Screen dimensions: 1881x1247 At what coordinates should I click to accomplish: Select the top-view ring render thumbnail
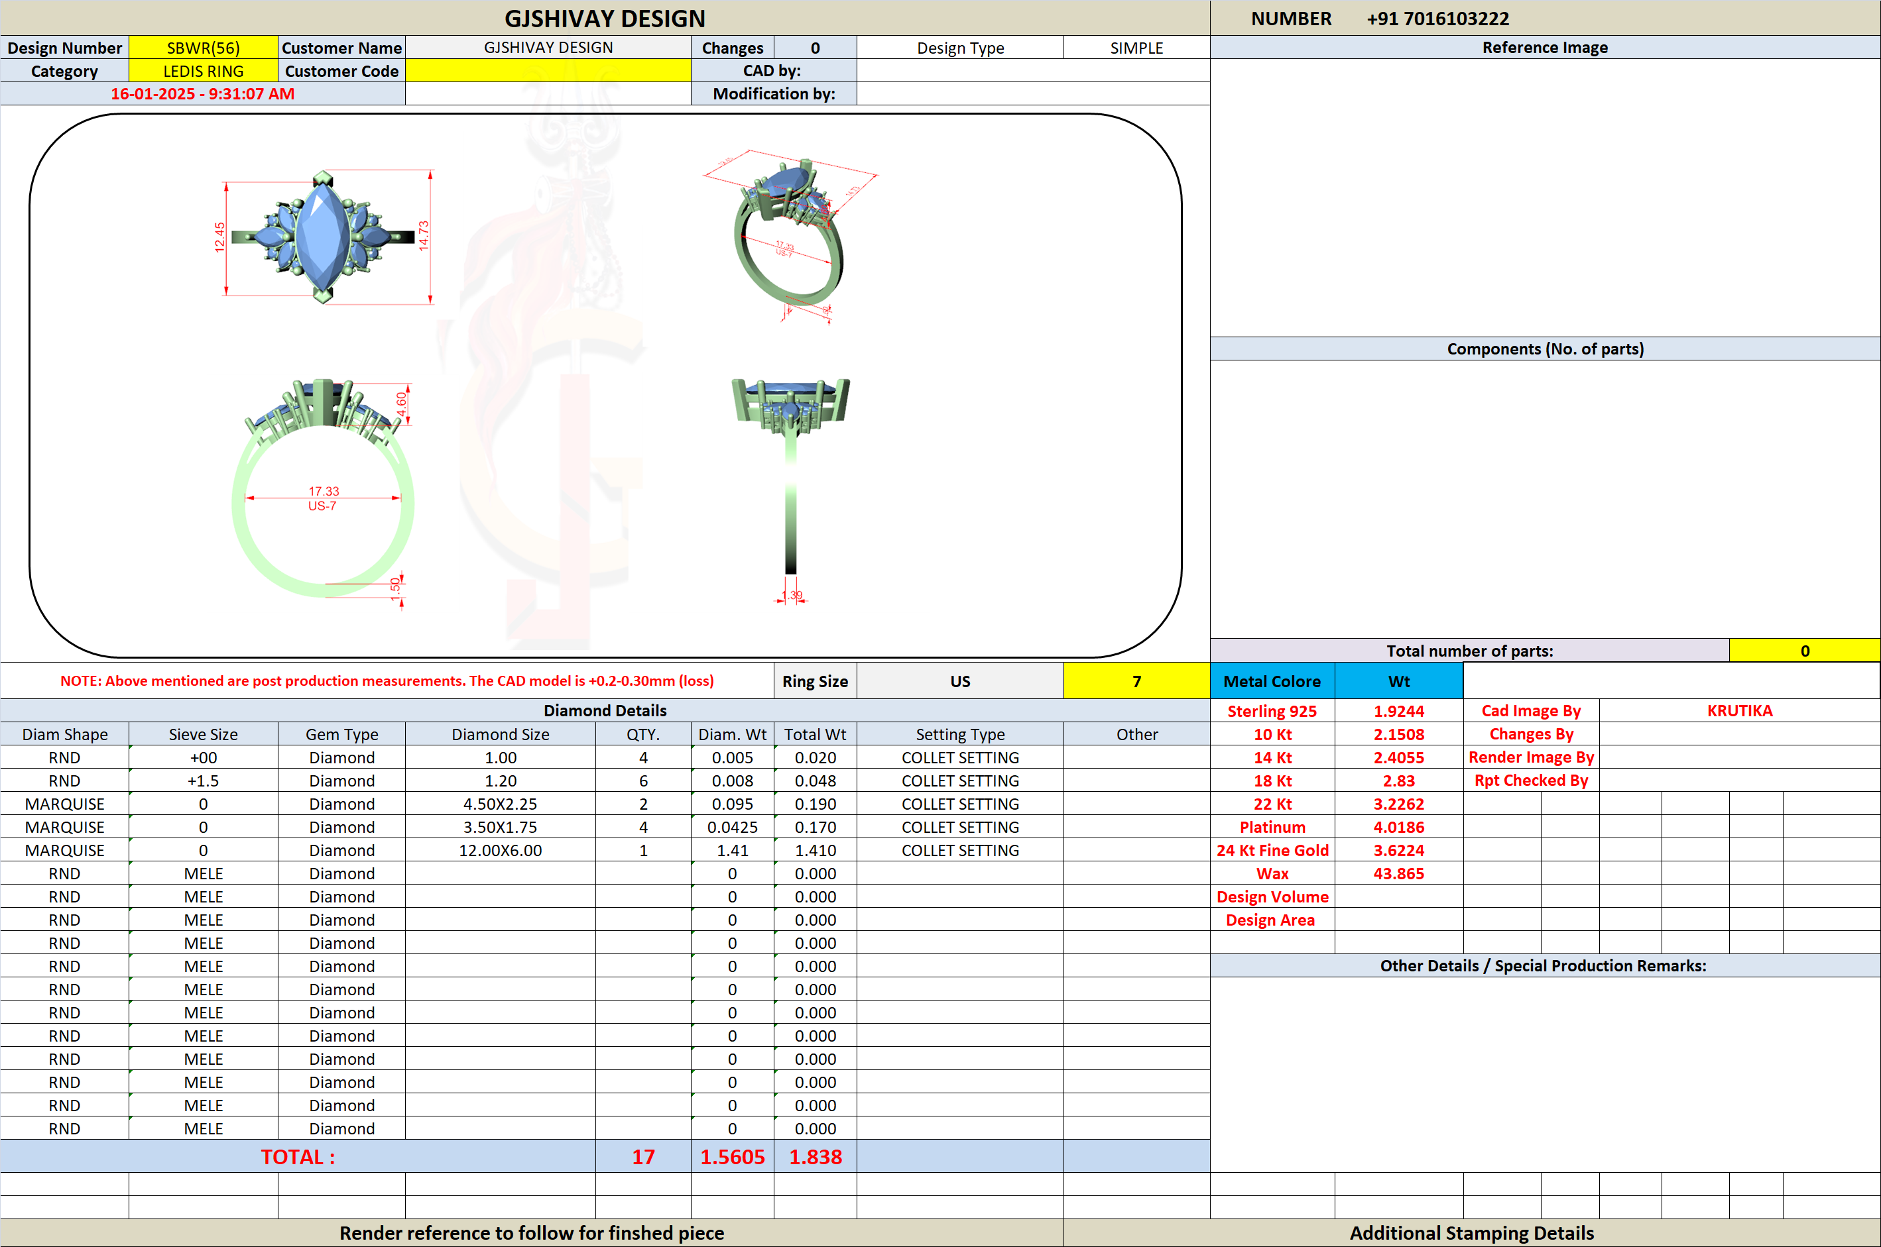point(322,237)
